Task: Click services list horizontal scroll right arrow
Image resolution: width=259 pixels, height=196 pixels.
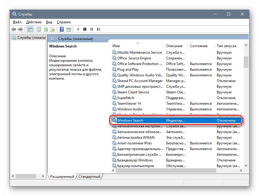Action: 241,171
